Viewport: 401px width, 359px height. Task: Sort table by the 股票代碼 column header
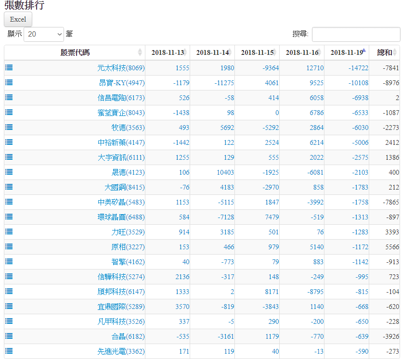tap(75, 52)
